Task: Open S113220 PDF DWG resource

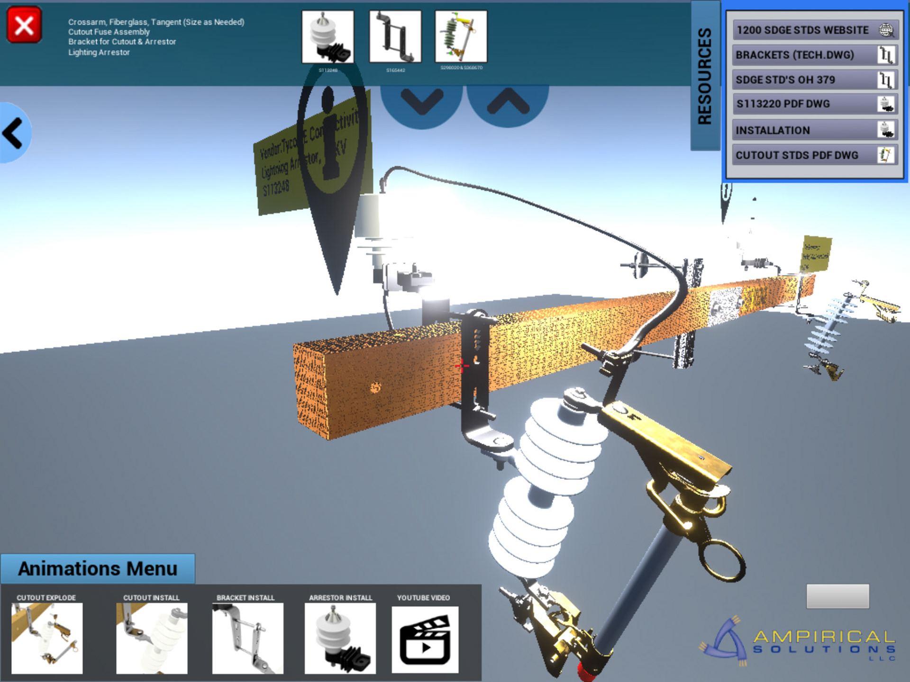Action: 814,104
